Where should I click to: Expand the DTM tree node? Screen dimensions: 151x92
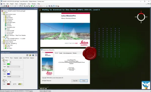pos(2,13)
